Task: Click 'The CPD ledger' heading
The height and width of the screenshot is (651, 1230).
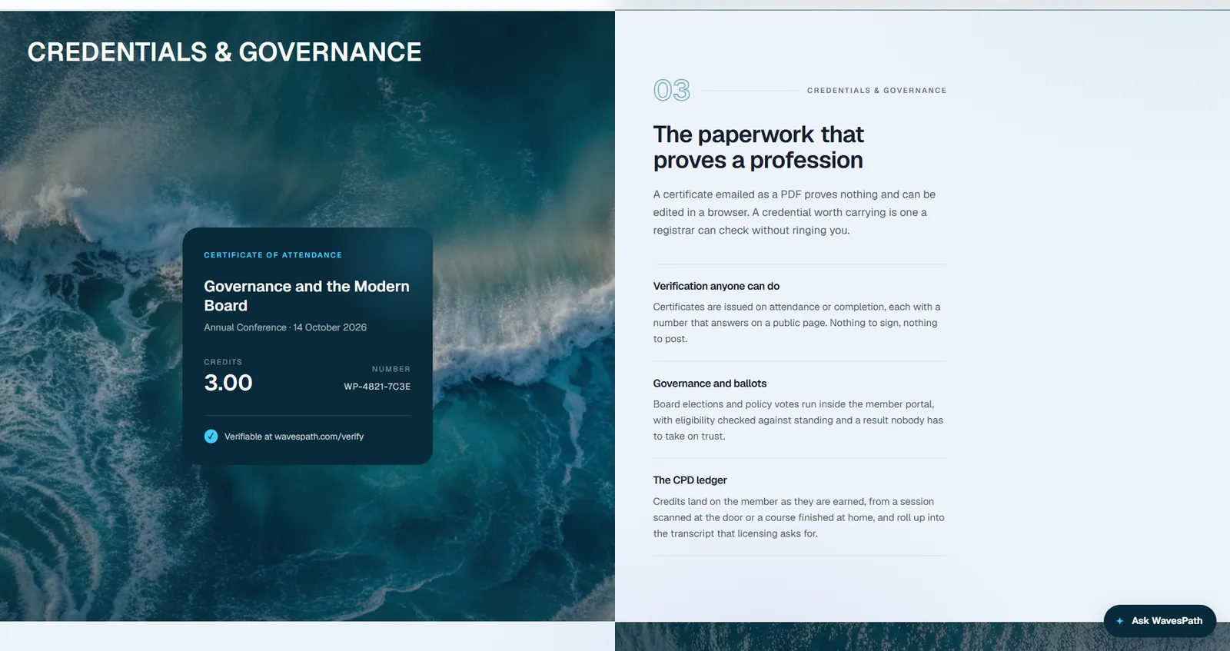Action: [690, 480]
